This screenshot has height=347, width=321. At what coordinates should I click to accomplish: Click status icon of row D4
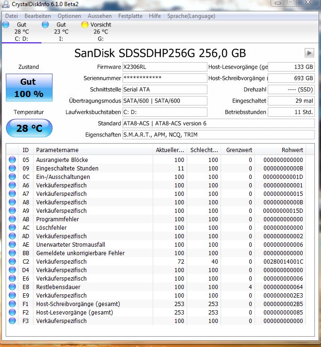pyautogui.click(x=12, y=270)
